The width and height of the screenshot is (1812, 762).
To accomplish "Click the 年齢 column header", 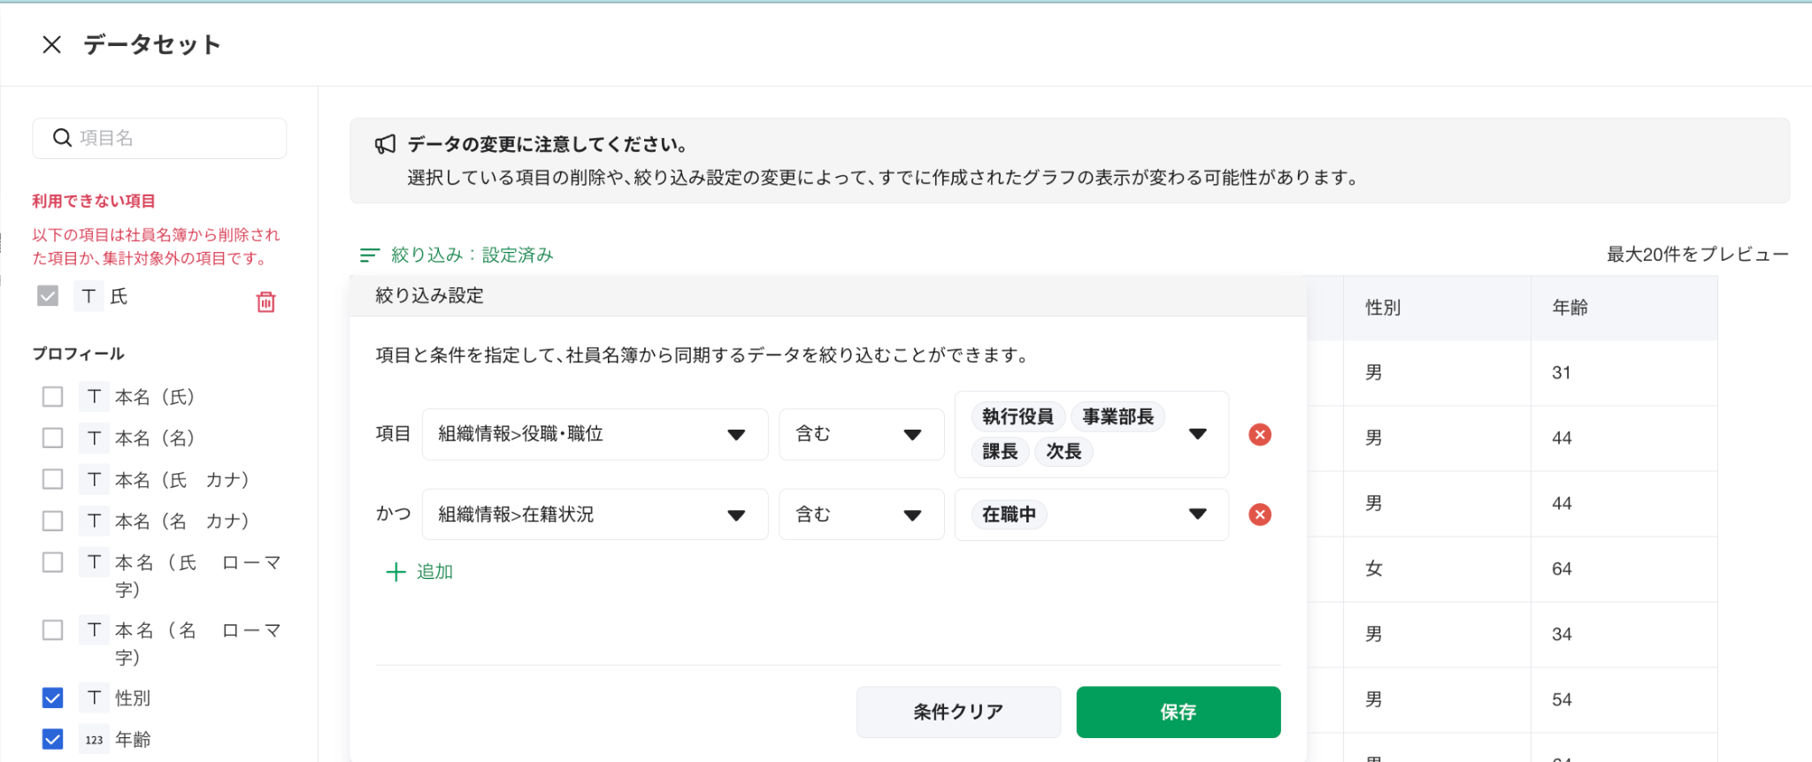I will [x=1570, y=308].
